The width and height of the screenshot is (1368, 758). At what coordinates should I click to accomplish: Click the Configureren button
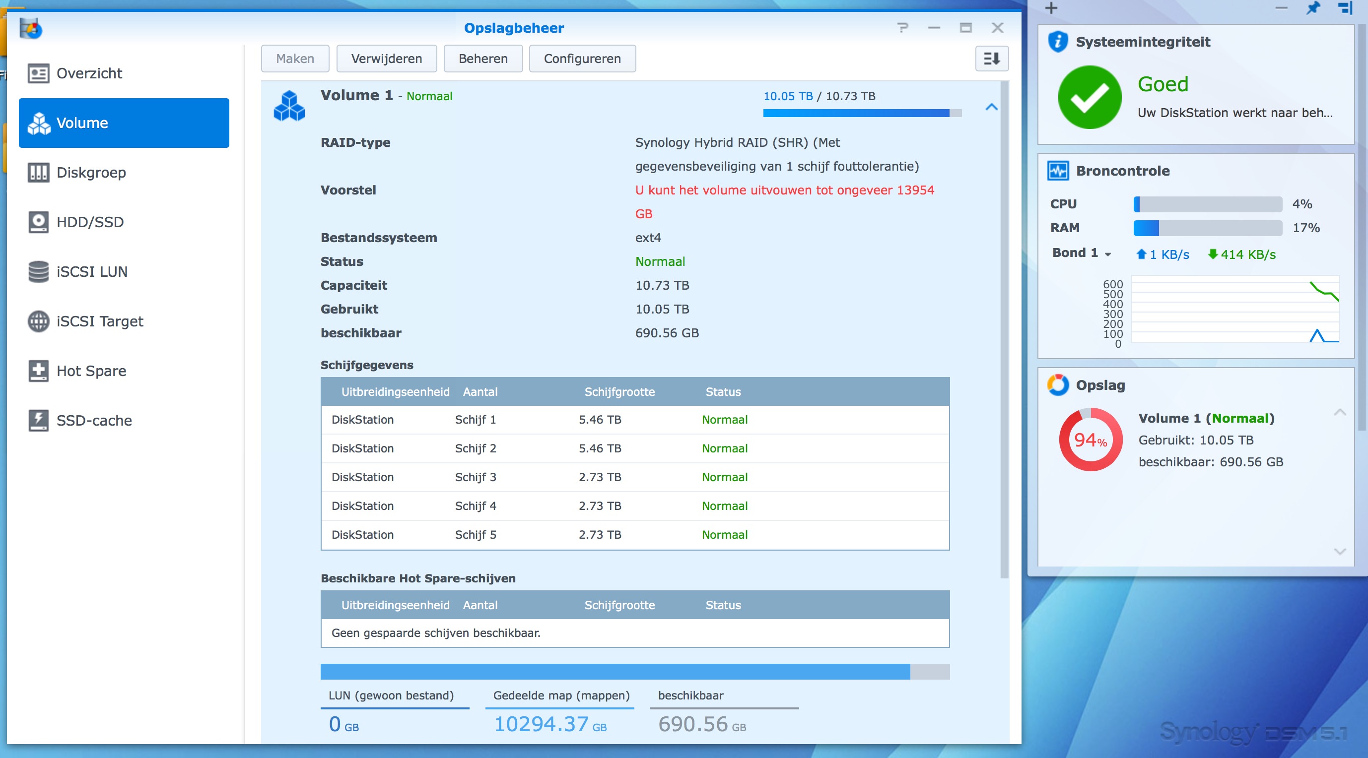[582, 59]
